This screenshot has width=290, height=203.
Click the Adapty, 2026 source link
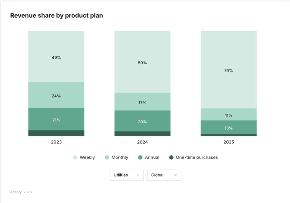tap(21, 192)
